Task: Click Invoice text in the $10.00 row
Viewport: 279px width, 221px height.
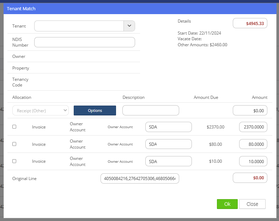Action: point(39,161)
